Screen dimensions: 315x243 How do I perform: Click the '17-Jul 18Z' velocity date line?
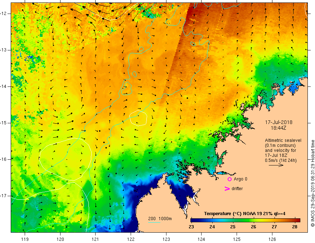coord(276,155)
